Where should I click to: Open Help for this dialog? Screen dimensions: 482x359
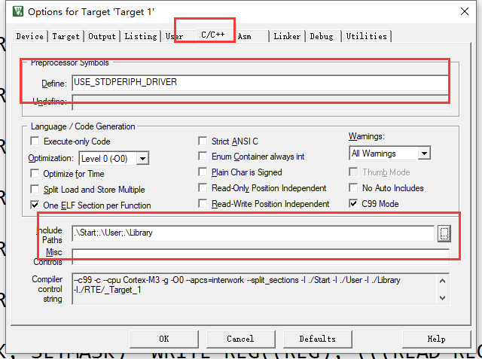[x=437, y=339]
